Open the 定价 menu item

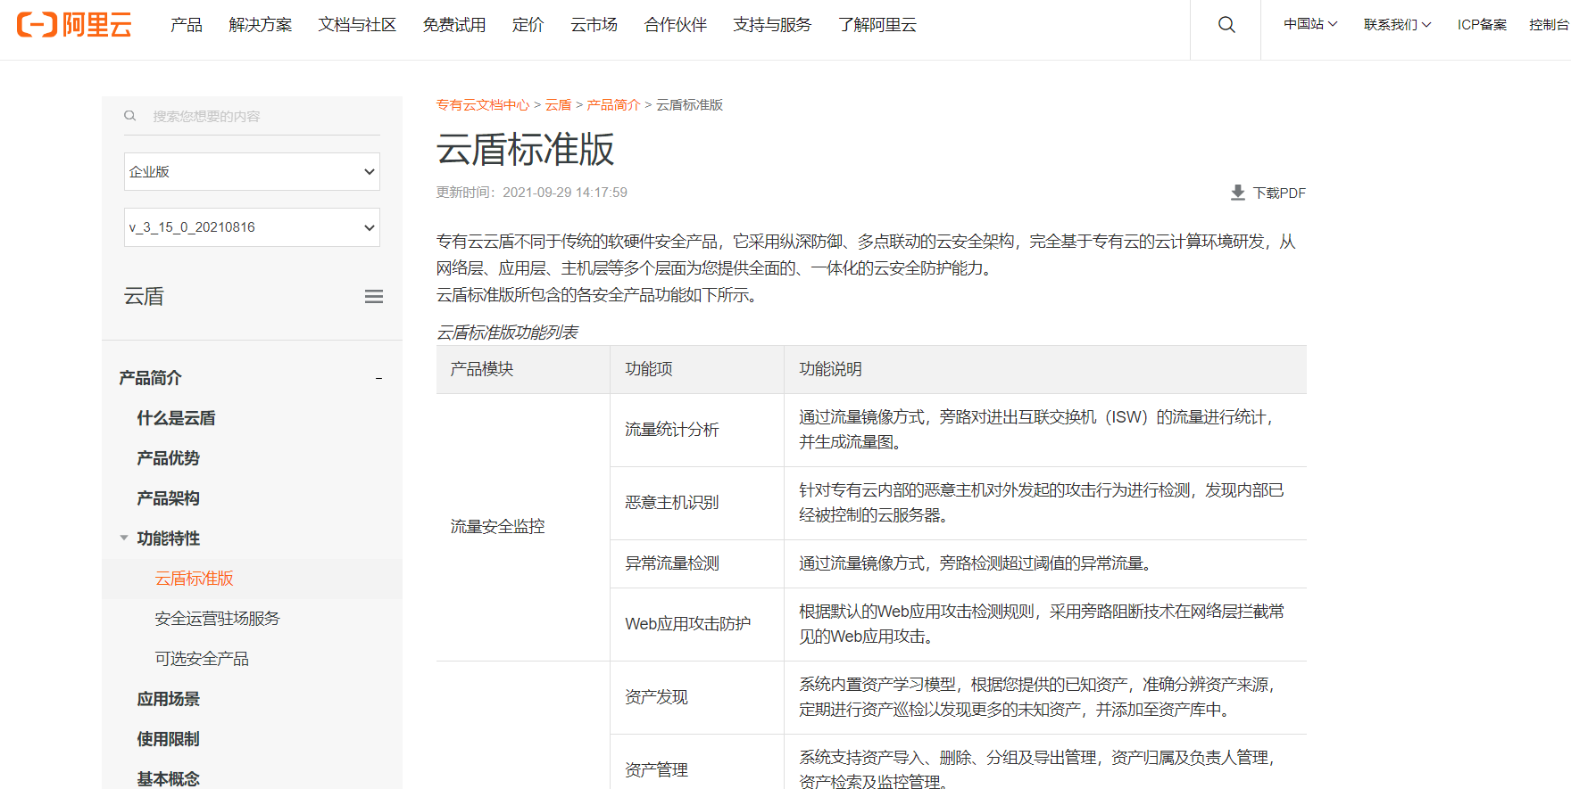point(528,25)
